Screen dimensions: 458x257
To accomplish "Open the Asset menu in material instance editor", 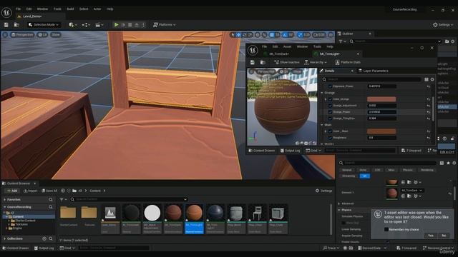I will pyautogui.click(x=287, y=46).
